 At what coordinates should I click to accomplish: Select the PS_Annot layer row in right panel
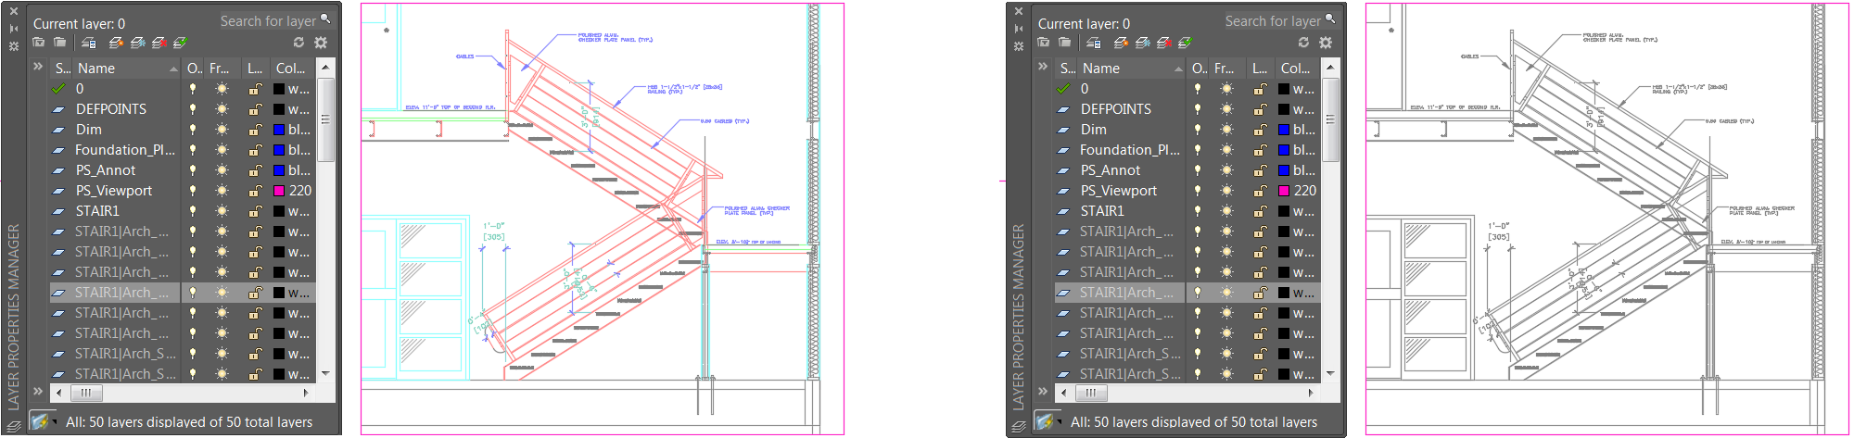pyautogui.click(x=1187, y=170)
